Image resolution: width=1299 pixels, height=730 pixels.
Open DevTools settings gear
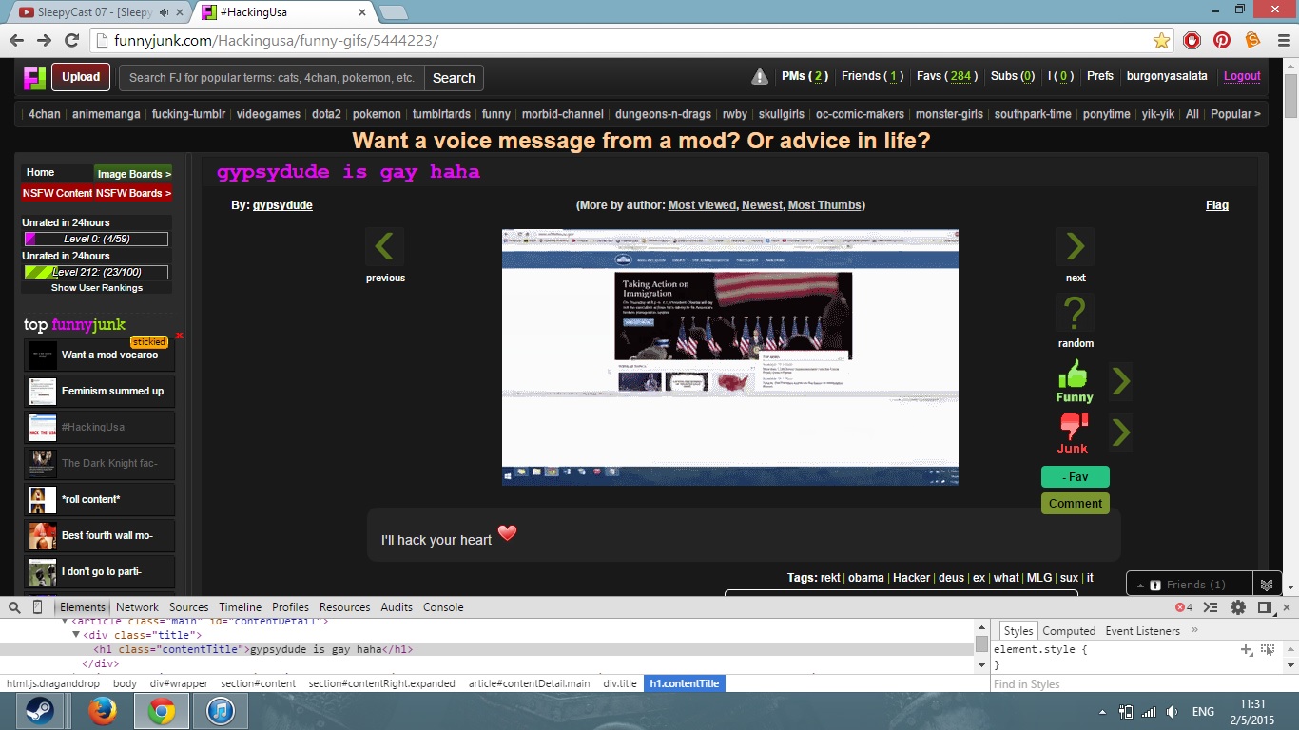pos(1238,607)
